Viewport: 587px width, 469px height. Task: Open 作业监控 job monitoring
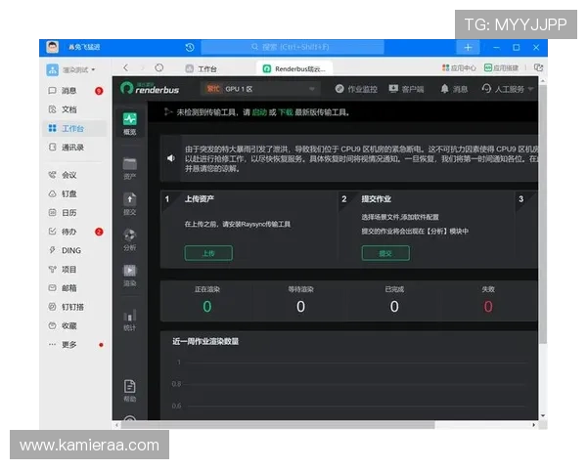(356, 89)
